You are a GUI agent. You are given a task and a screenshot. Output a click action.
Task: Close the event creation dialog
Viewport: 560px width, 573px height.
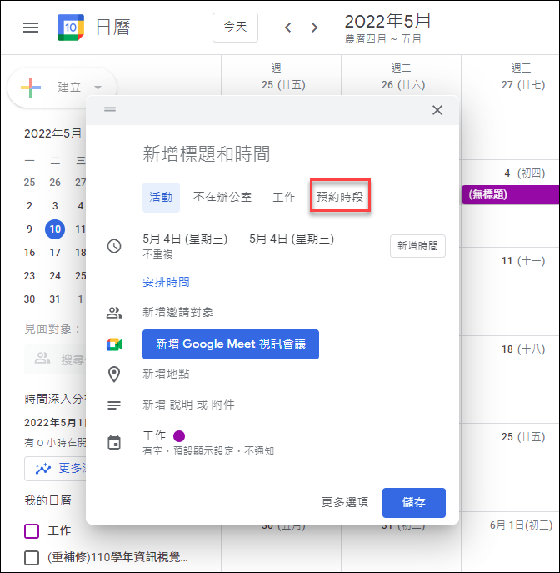(437, 110)
